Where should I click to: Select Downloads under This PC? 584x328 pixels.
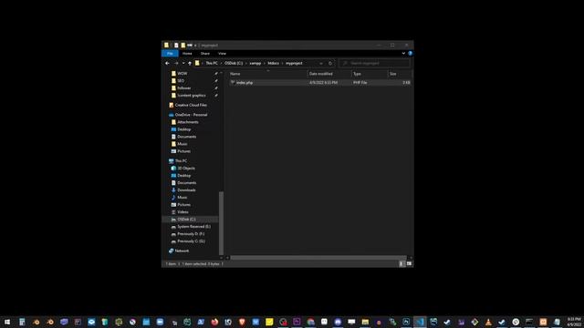tap(186, 190)
